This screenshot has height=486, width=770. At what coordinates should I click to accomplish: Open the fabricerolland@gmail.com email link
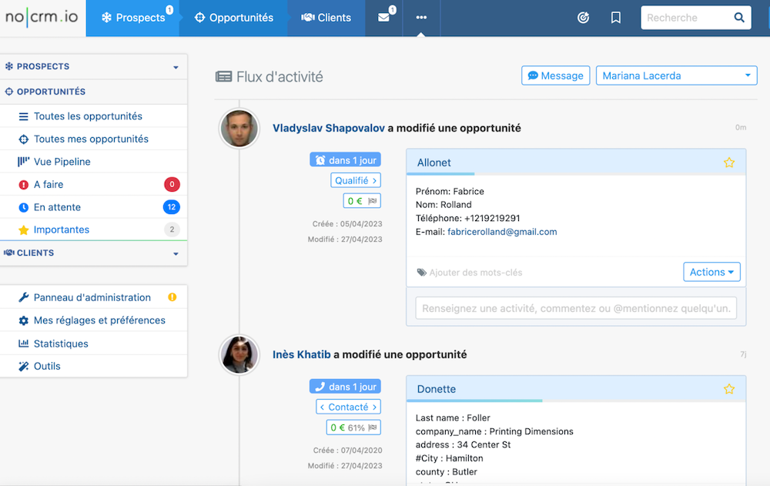pyautogui.click(x=502, y=231)
